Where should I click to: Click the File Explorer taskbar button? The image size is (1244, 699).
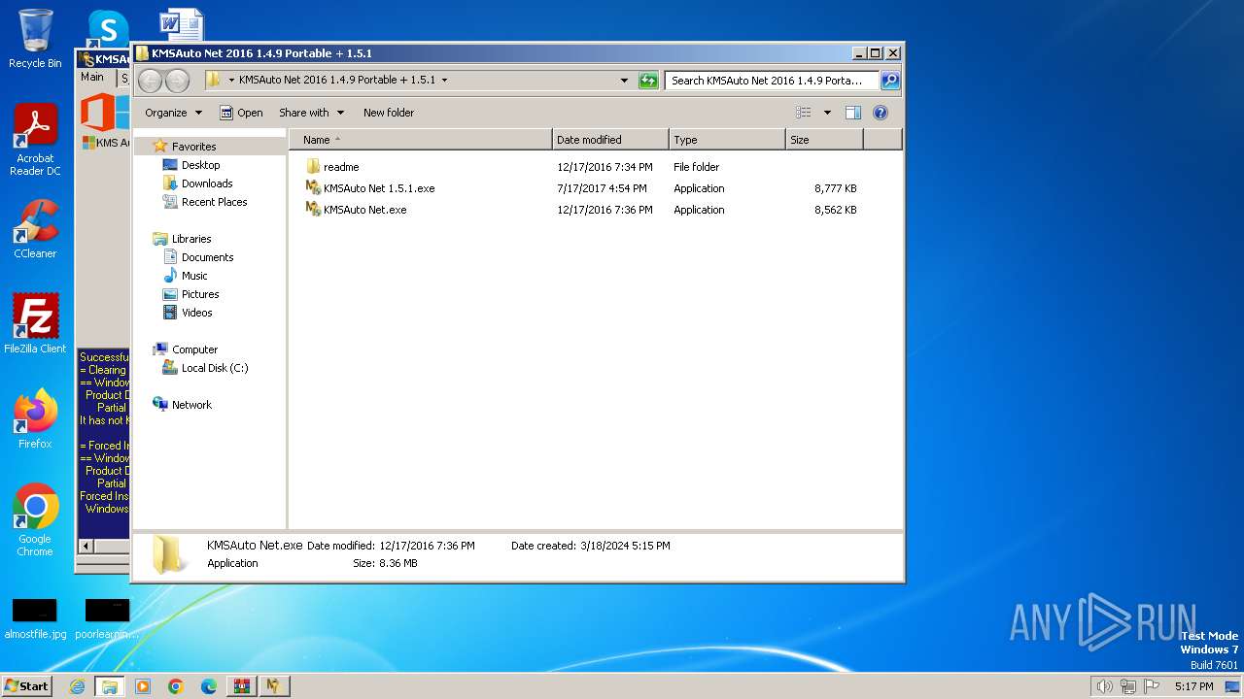point(110,686)
